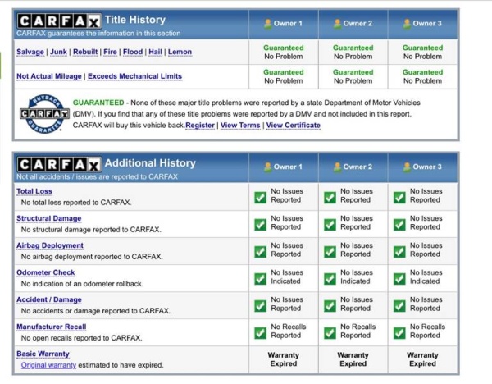This screenshot has width=492, height=384.
Task: Click the Owner 3 person icon in Additional History
Action: click(x=407, y=167)
